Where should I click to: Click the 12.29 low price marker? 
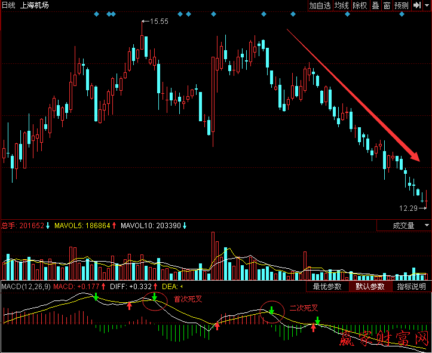tap(409, 208)
